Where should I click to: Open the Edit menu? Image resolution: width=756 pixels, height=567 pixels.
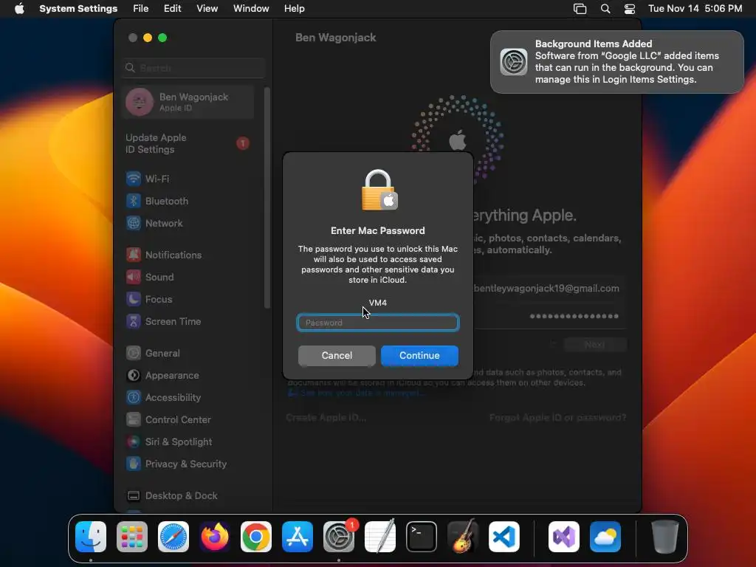[172, 9]
